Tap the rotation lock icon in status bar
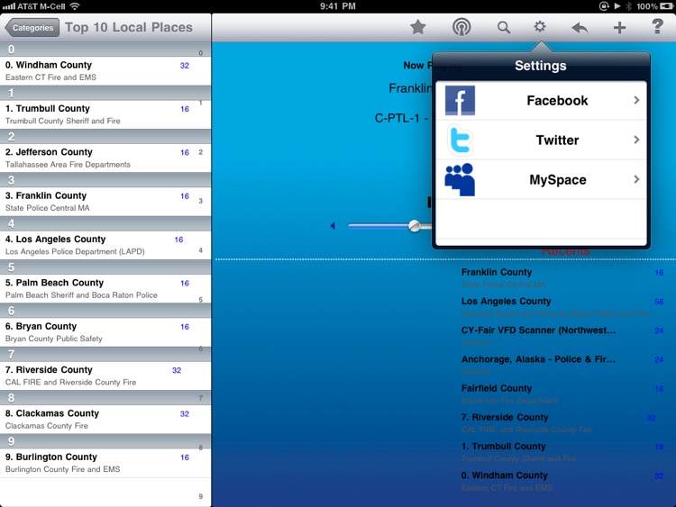Image resolution: width=676 pixels, height=507 pixels. pos(604,6)
